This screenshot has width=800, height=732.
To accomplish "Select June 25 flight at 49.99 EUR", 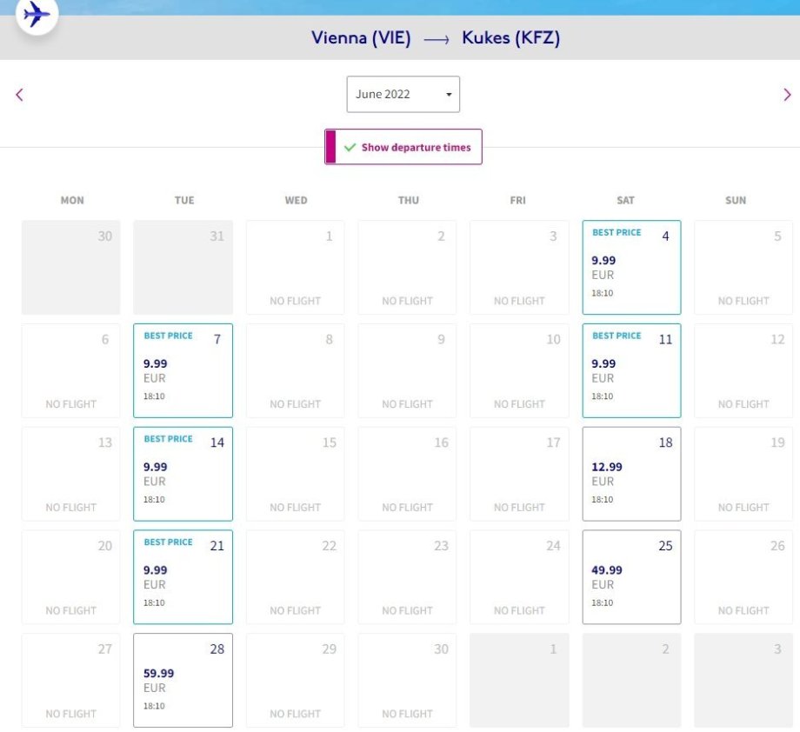I will tap(631, 577).
